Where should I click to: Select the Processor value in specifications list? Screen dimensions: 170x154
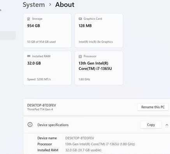pyautogui.click(x=100, y=144)
